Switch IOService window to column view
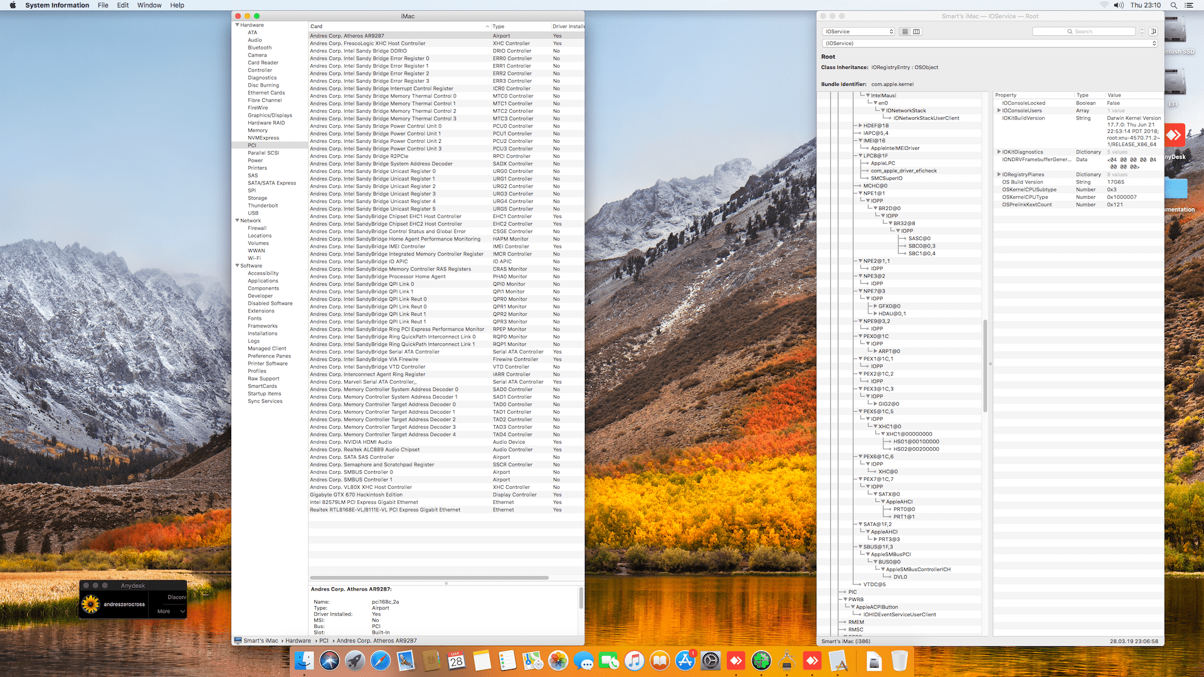The width and height of the screenshot is (1204, 677). pos(916,31)
